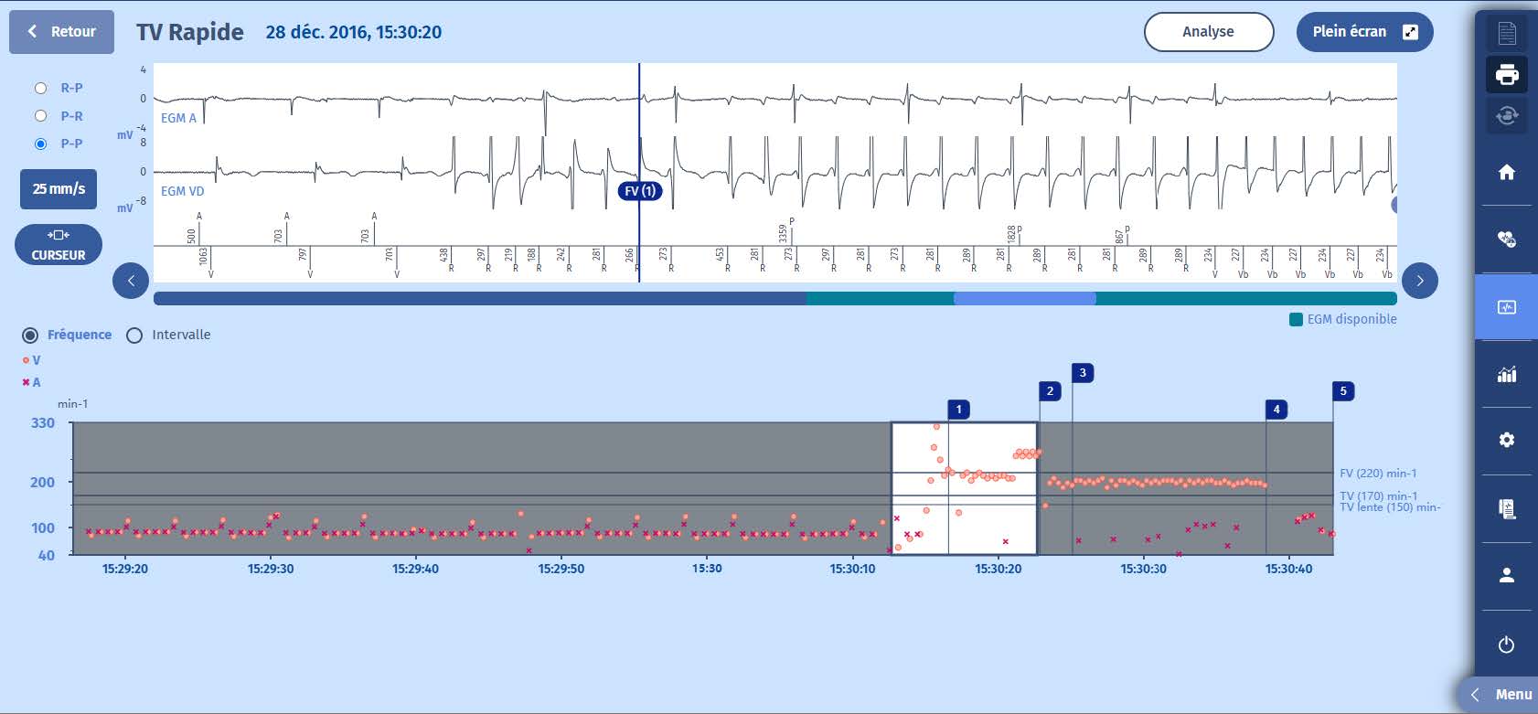Open the statistics bar chart icon
This screenshot has height=714, width=1538.
click(1506, 374)
